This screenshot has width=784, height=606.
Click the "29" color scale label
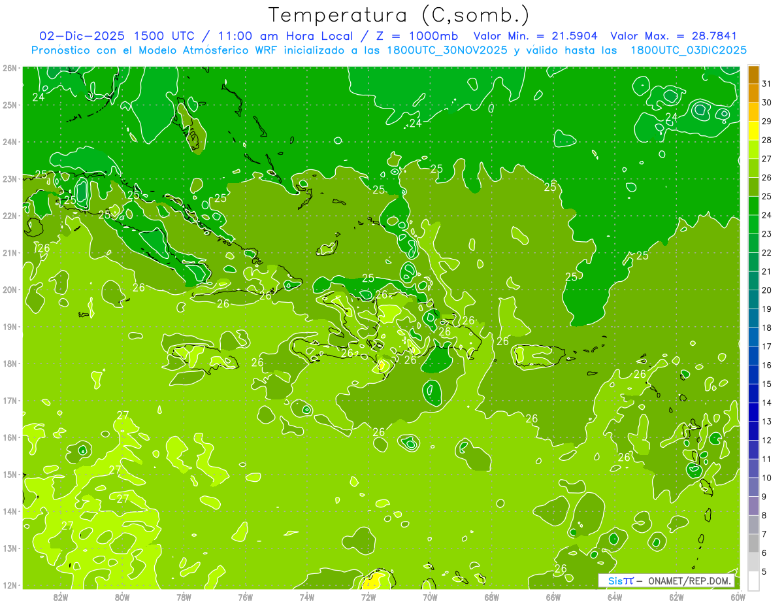click(x=766, y=122)
